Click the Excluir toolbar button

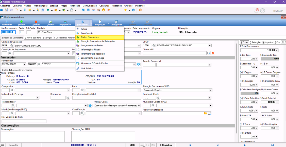tap(36, 23)
